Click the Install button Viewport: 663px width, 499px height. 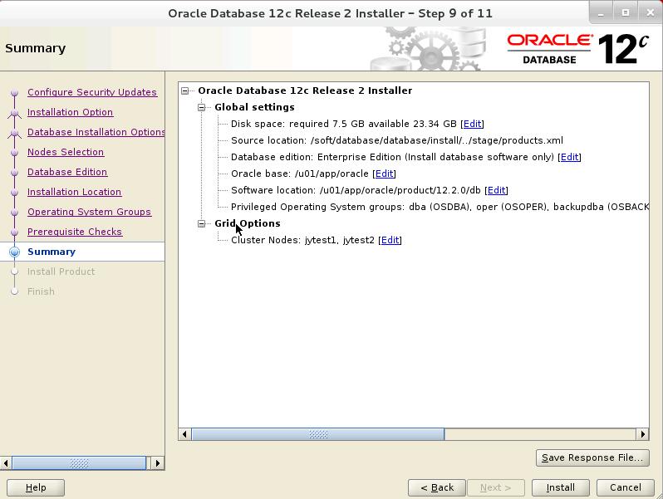click(x=560, y=487)
